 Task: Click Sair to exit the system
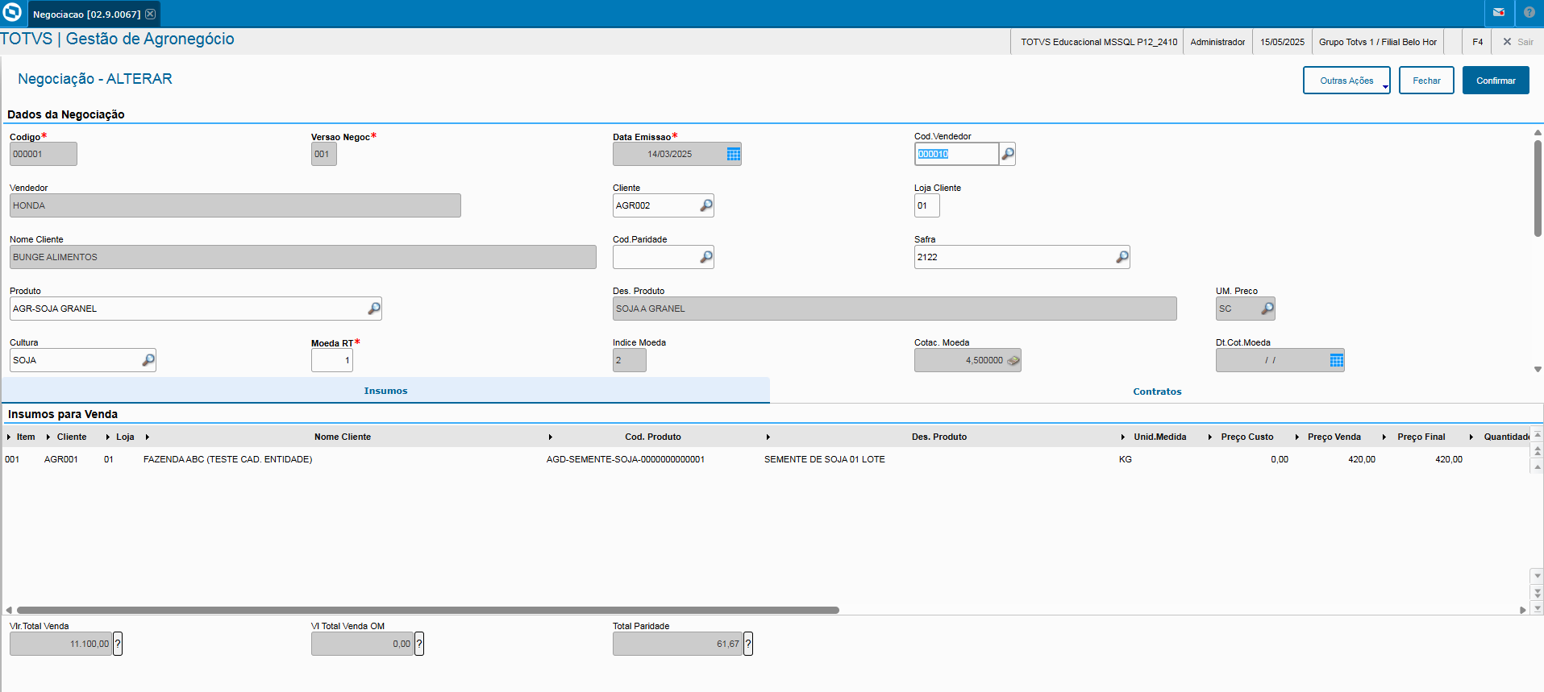1517,42
